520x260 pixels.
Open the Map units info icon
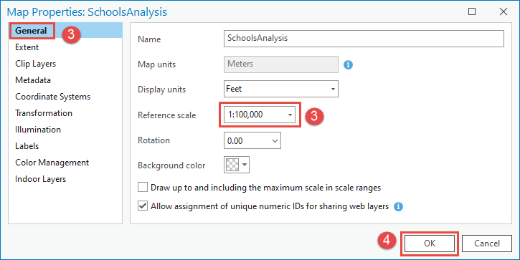coord(348,64)
